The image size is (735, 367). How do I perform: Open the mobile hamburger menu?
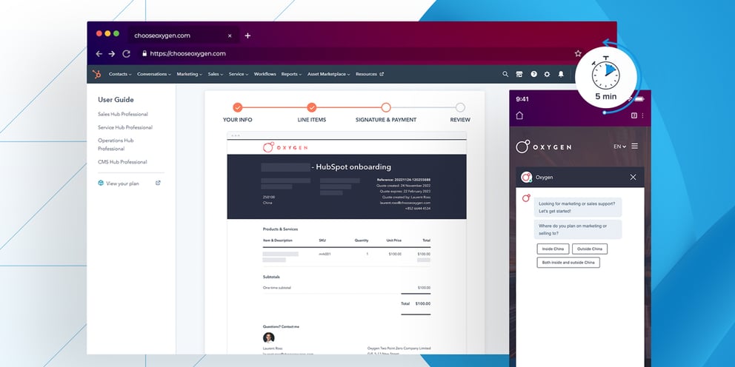pos(635,147)
